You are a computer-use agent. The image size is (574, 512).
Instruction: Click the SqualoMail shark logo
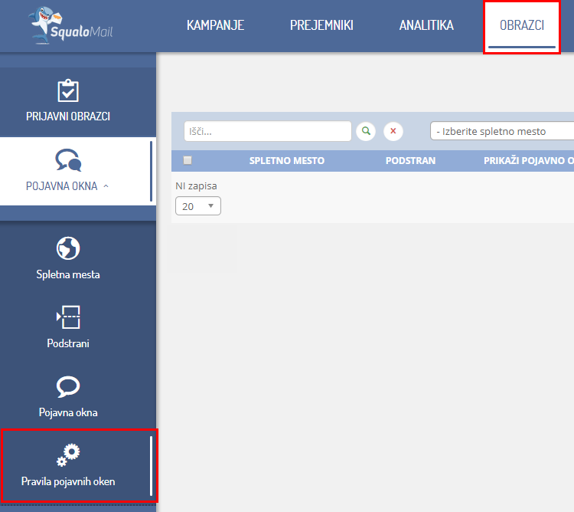[76, 26]
